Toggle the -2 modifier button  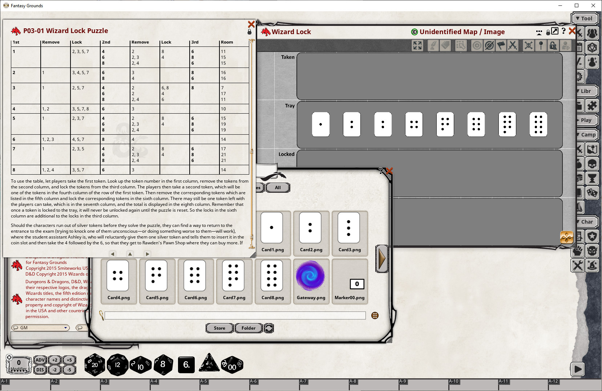click(54, 370)
